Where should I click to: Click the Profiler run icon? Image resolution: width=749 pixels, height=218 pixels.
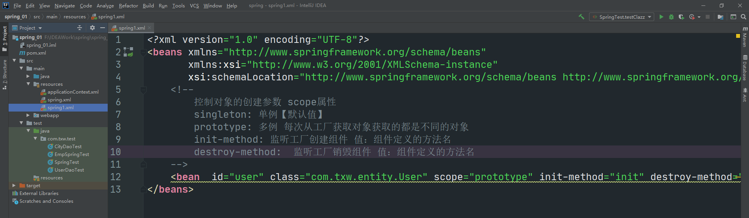tap(692, 17)
